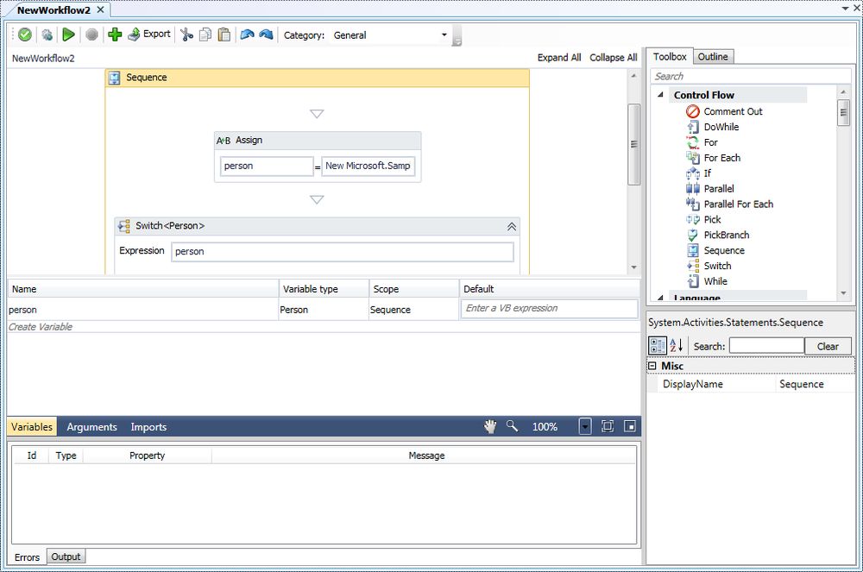Activate the pan hand tool
863x572 pixels.
tap(490, 426)
